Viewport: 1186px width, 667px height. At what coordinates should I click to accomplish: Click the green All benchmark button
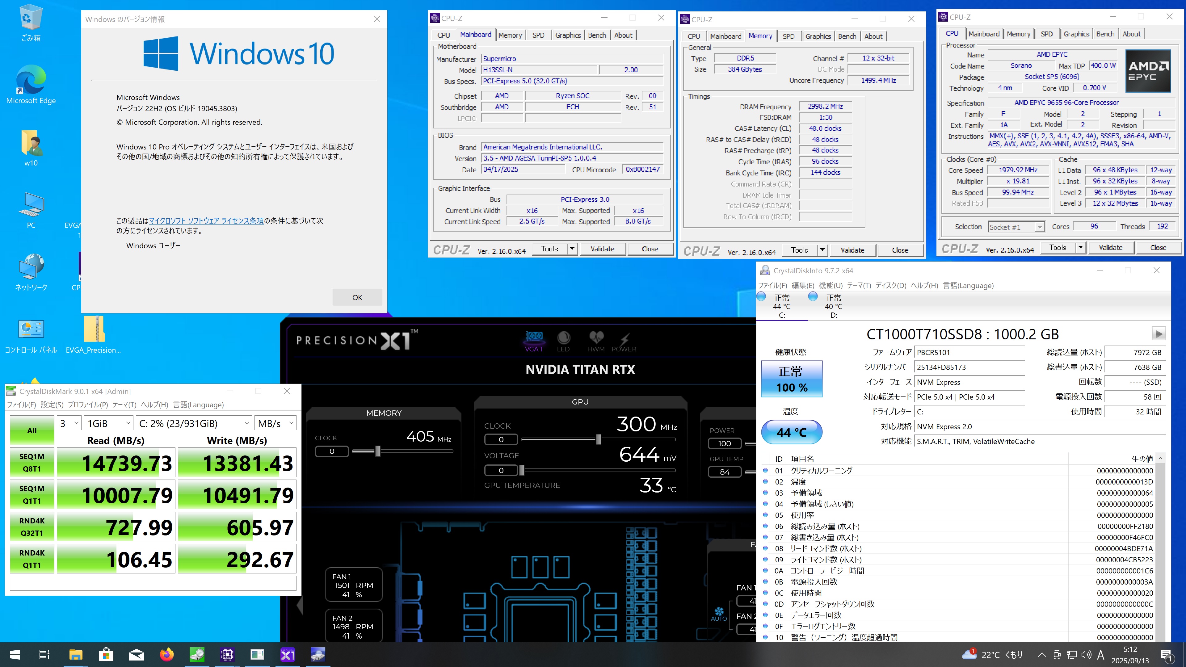32,430
